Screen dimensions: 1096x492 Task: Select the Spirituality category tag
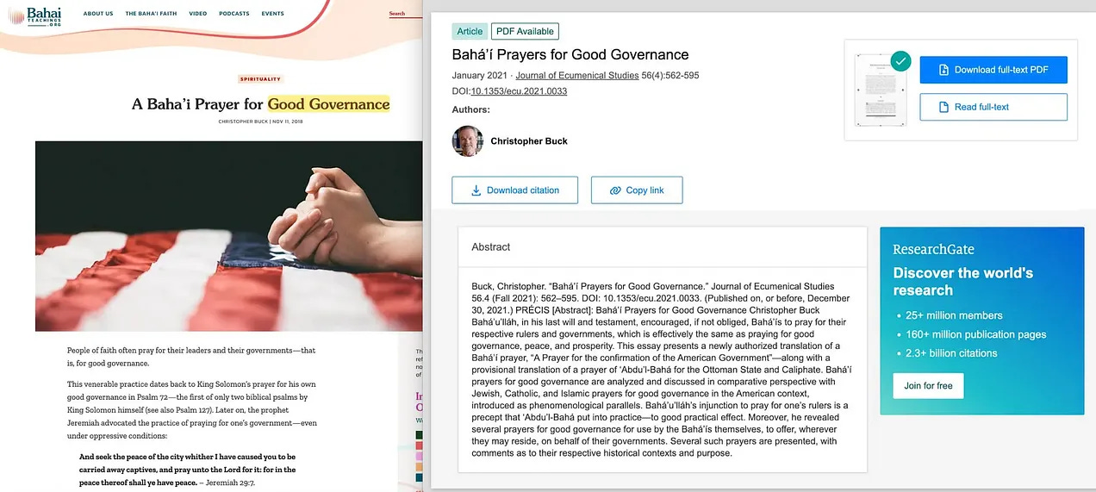click(x=260, y=79)
